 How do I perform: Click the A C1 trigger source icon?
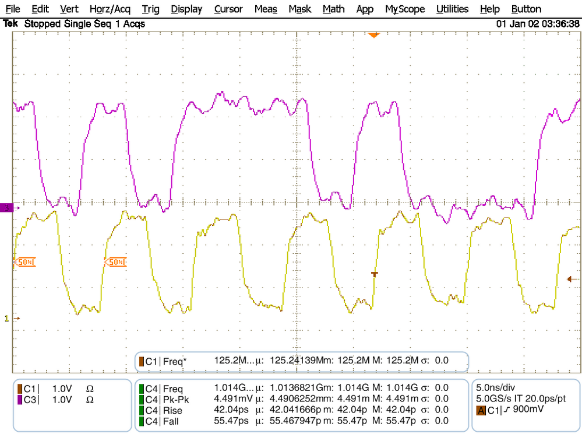[481, 411]
